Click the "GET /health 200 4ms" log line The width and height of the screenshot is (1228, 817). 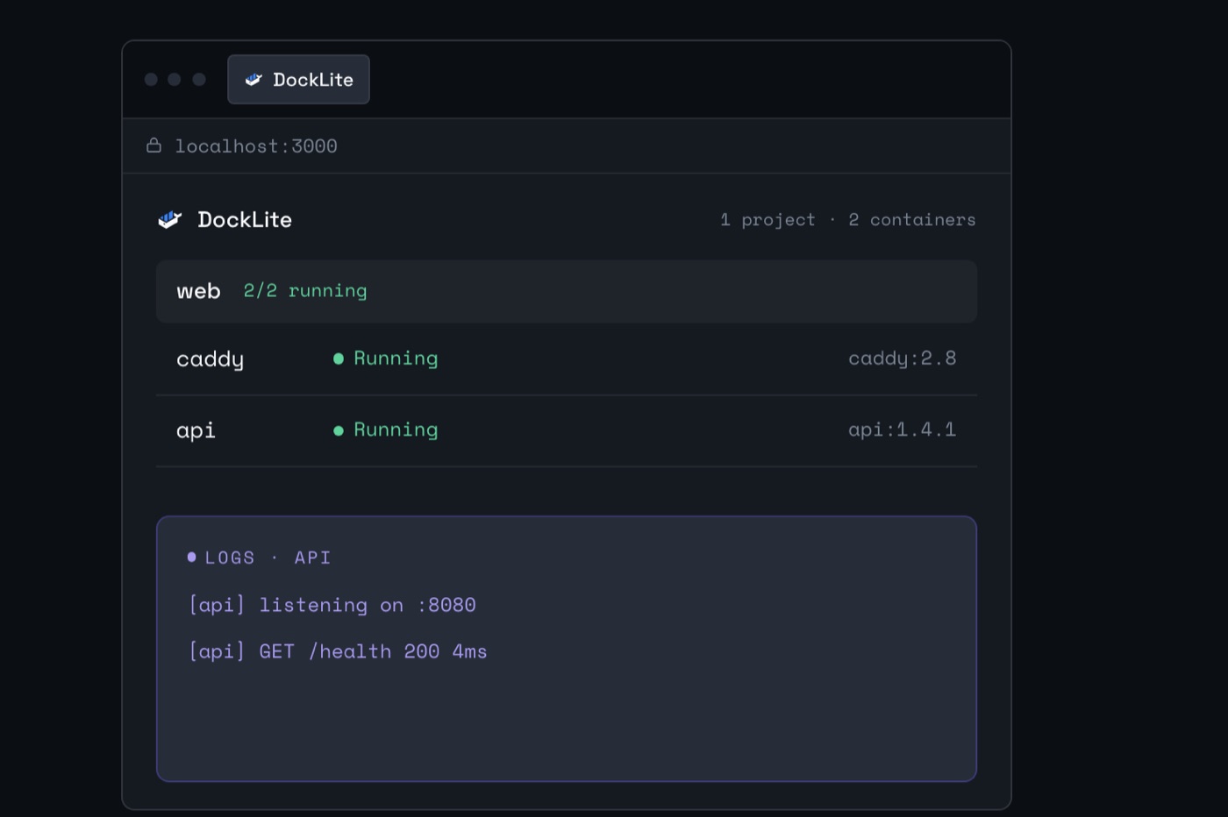tap(338, 651)
